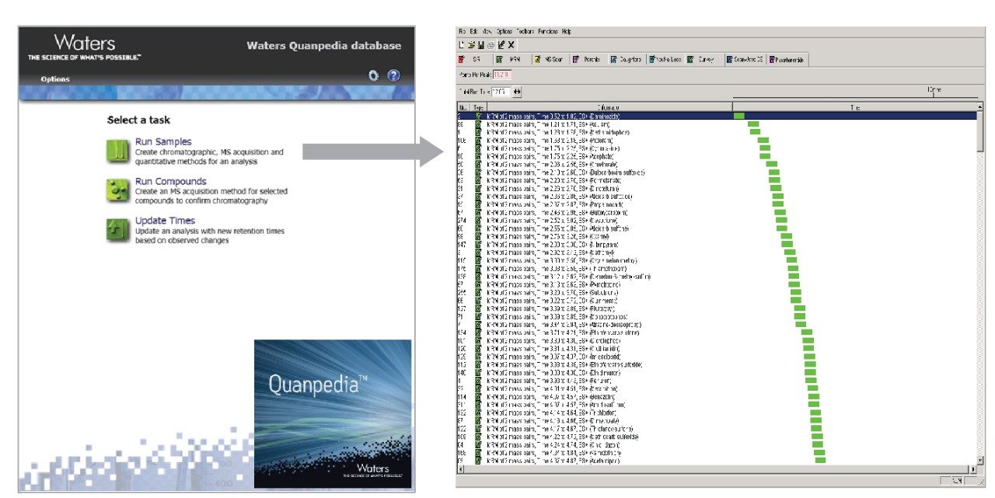
Task: Select the Acephate MRM function row
Action: [715, 156]
